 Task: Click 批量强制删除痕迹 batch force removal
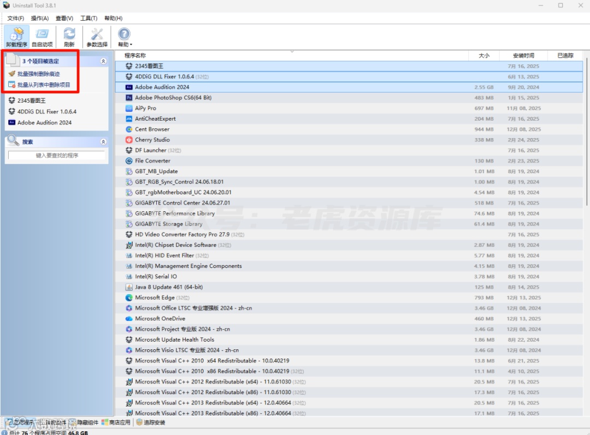(38, 74)
